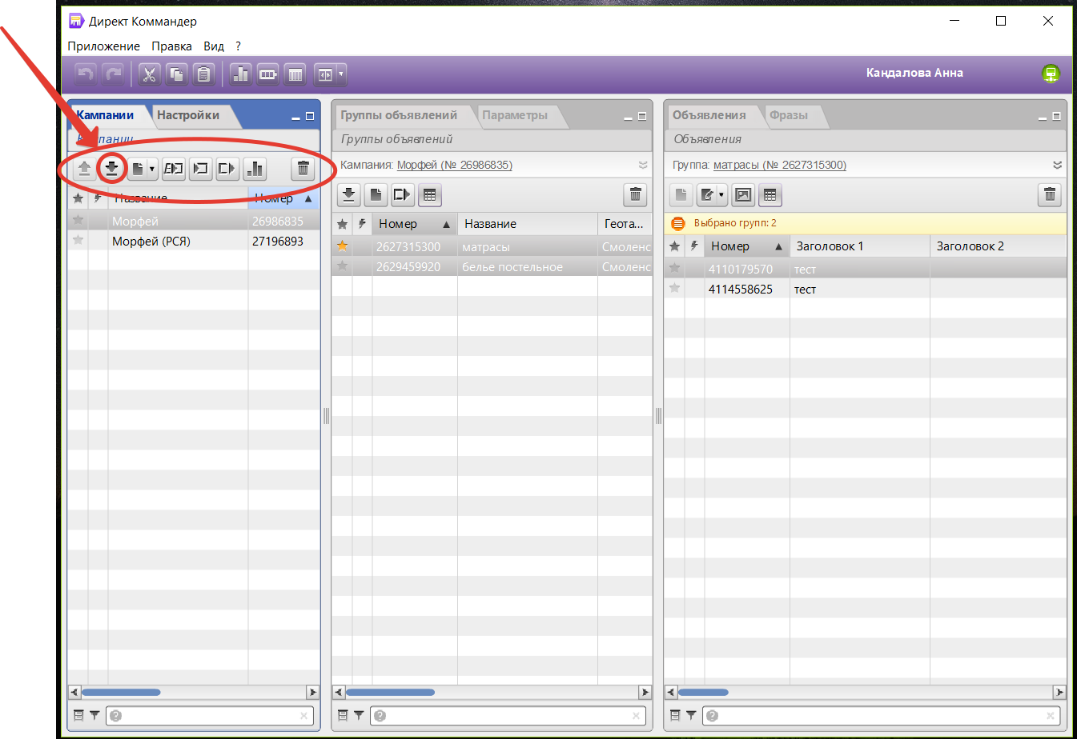Open the Приложение menu
Image resolution: width=1077 pixels, height=739 pixels.
104,46
